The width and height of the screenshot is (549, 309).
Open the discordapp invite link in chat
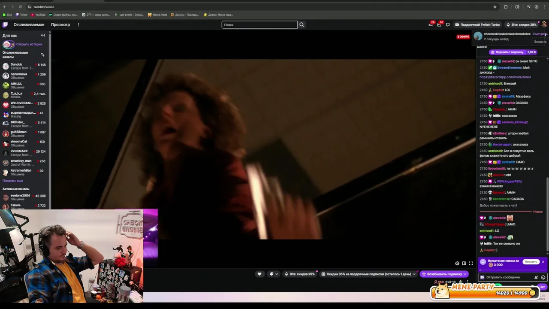[x=505, y=77]
